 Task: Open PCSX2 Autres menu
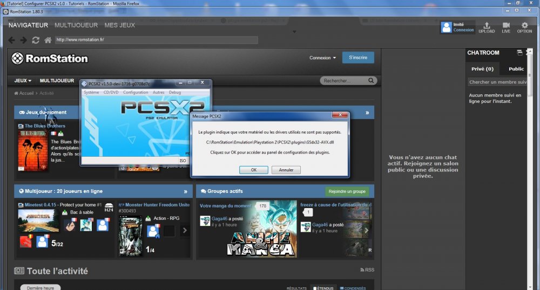pyautogui.click(x=158, y=92)
